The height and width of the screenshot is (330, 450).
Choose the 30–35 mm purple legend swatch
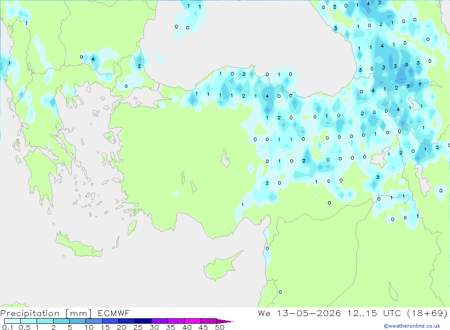(159, 321)
